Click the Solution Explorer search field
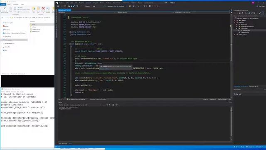The image size is (266, 150). click(x=248, y=16)
